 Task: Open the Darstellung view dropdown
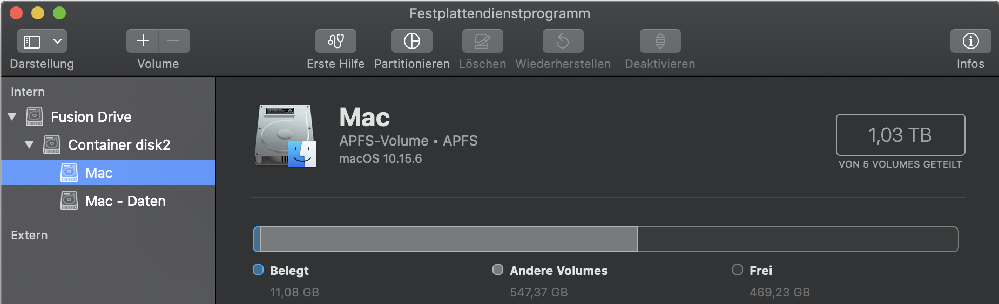[x=42, y=41]
